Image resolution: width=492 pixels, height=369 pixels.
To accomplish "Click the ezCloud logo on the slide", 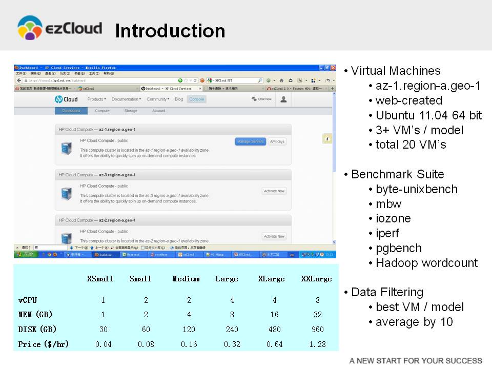I will click(59, 28).
